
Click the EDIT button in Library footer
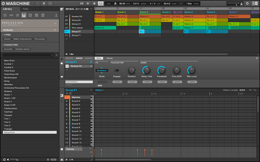pos(53,159)
